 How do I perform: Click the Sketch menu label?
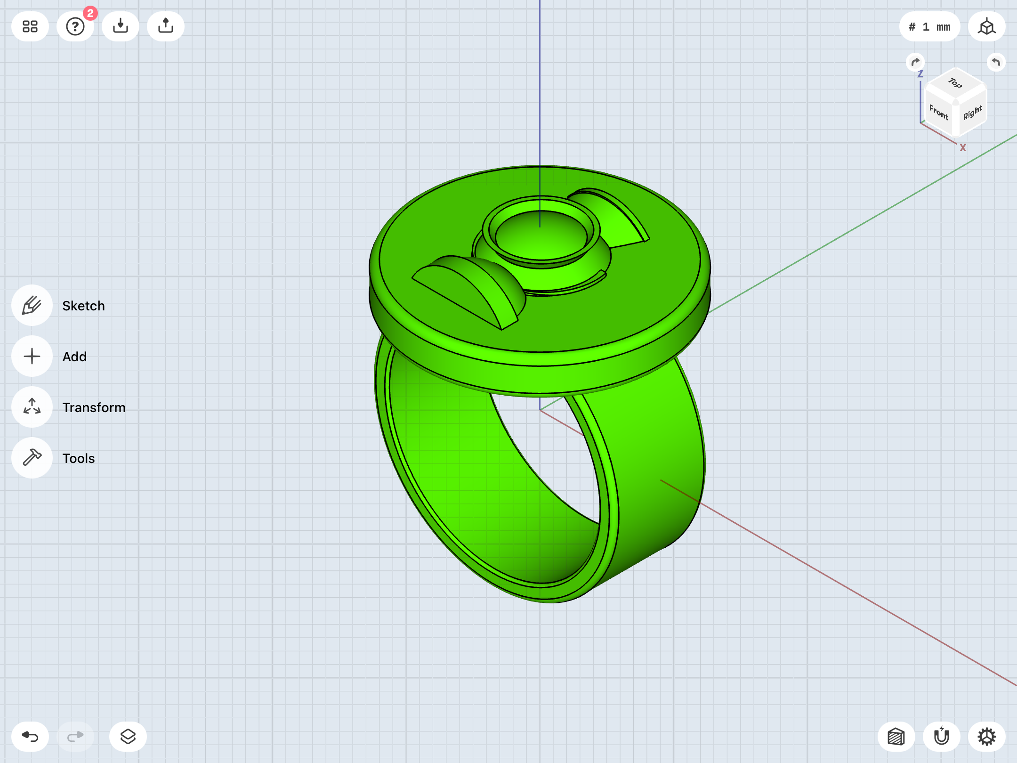pos(84,306)
